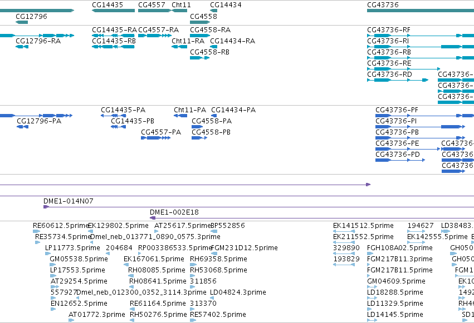Click protein CG4557-PA
This screenshot has width=474, height=323.
[x=161, y=132]
